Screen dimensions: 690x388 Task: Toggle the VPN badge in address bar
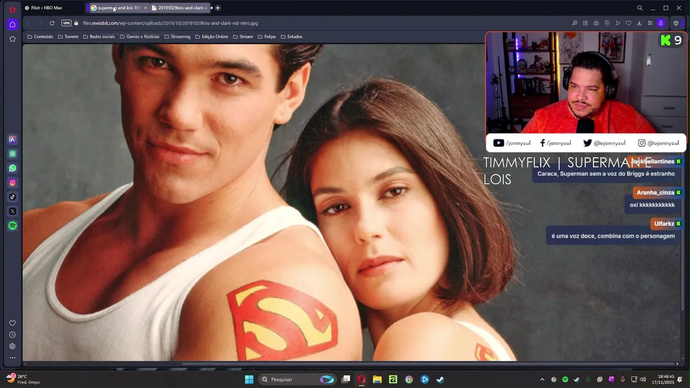click(x=66, y=23)
